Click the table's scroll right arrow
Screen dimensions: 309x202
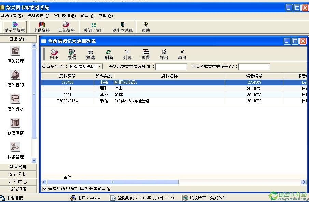pos(304,182)
